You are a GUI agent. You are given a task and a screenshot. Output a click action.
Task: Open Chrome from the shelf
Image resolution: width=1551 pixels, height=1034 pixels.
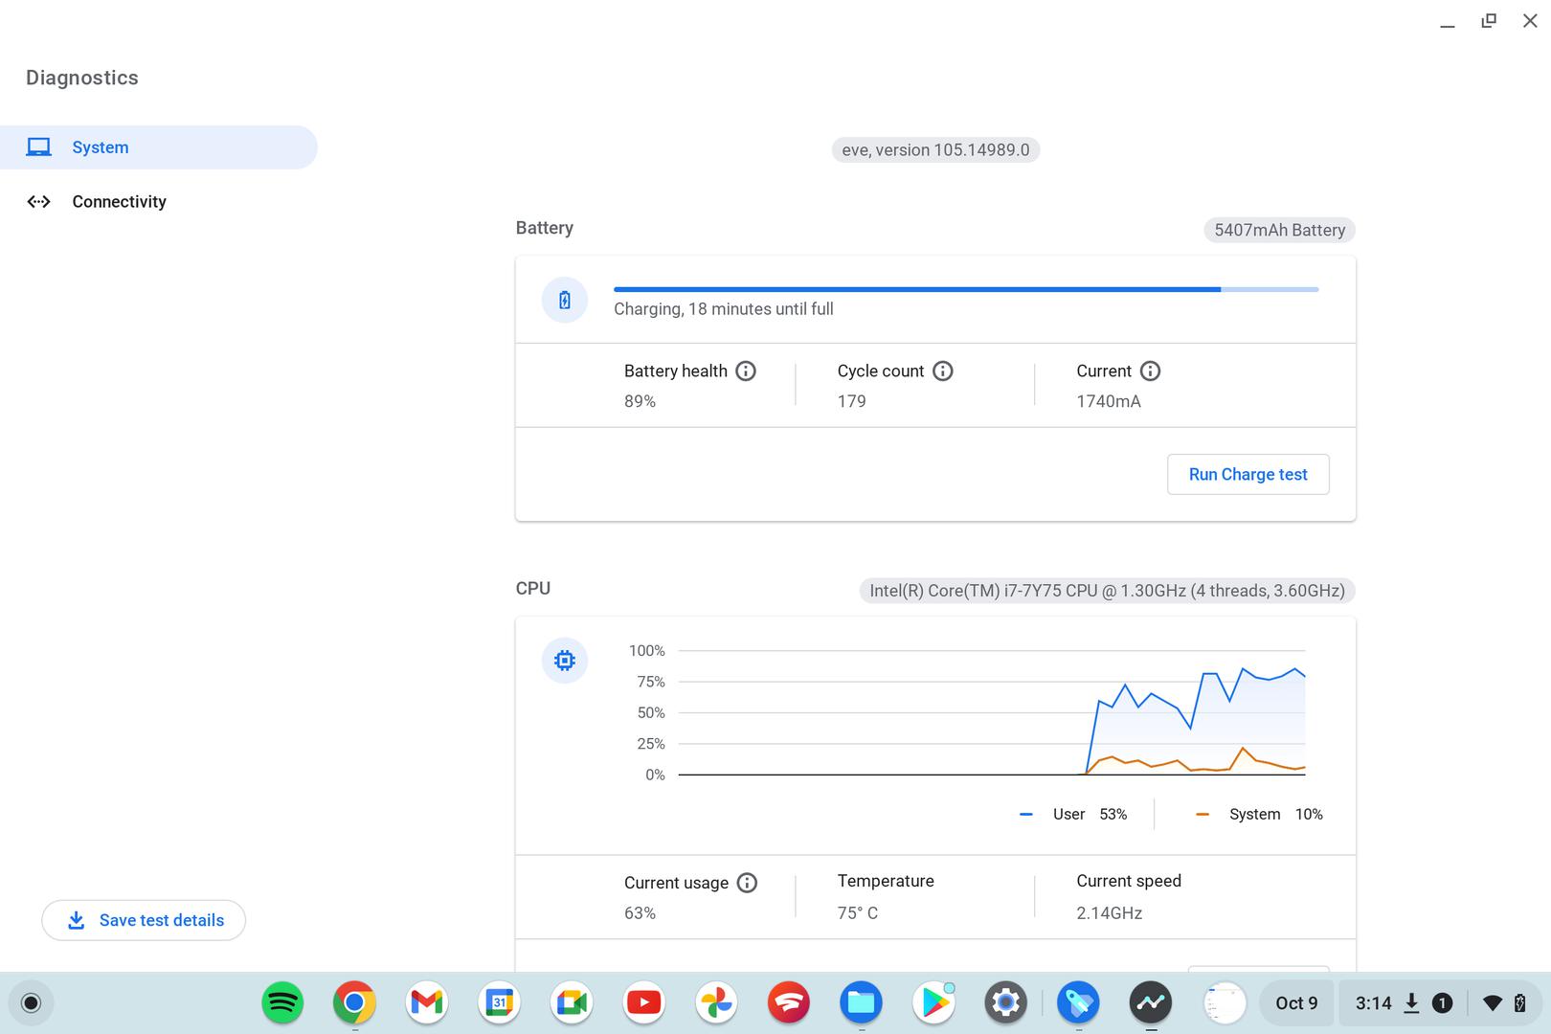click(354, 1003)
